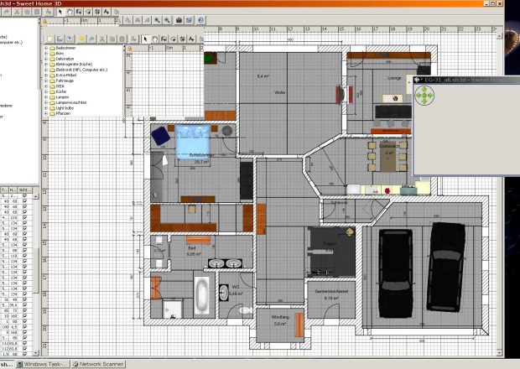Expand the Fahrzeuge category node
Viewport: 520px width, 369px height.
coord(46,81)
